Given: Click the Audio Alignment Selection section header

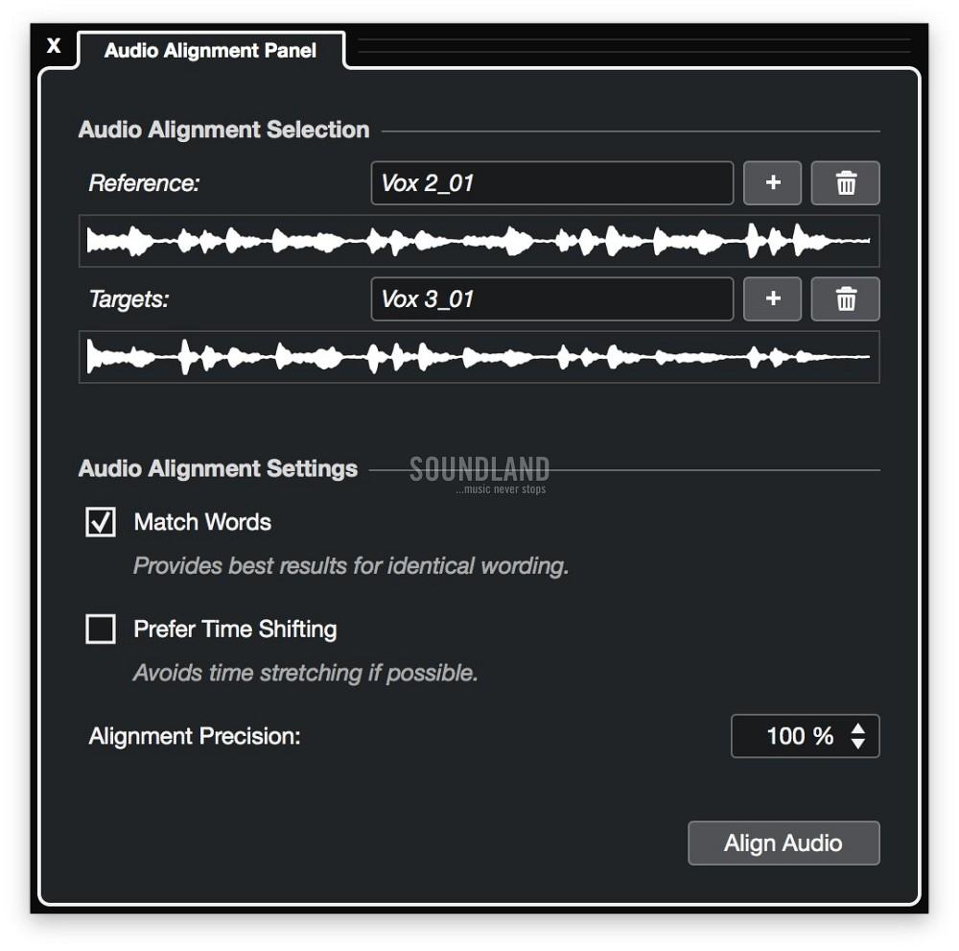Looking at the screenshot, I should [x=223, y=130].
